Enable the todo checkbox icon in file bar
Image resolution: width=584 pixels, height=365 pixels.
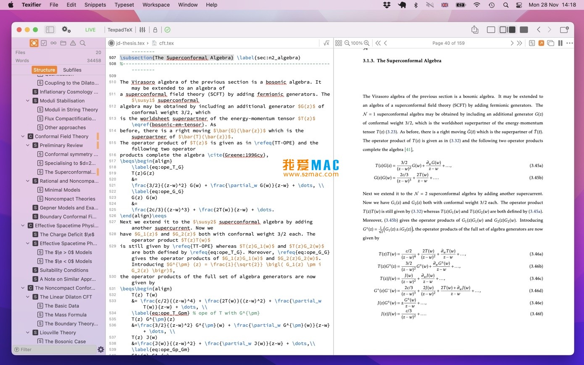coord(44,43)
